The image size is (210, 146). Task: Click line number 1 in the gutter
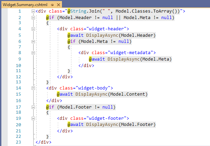[x=20, y=11]
